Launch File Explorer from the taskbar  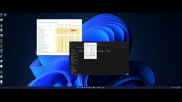[x=89, y=88]
